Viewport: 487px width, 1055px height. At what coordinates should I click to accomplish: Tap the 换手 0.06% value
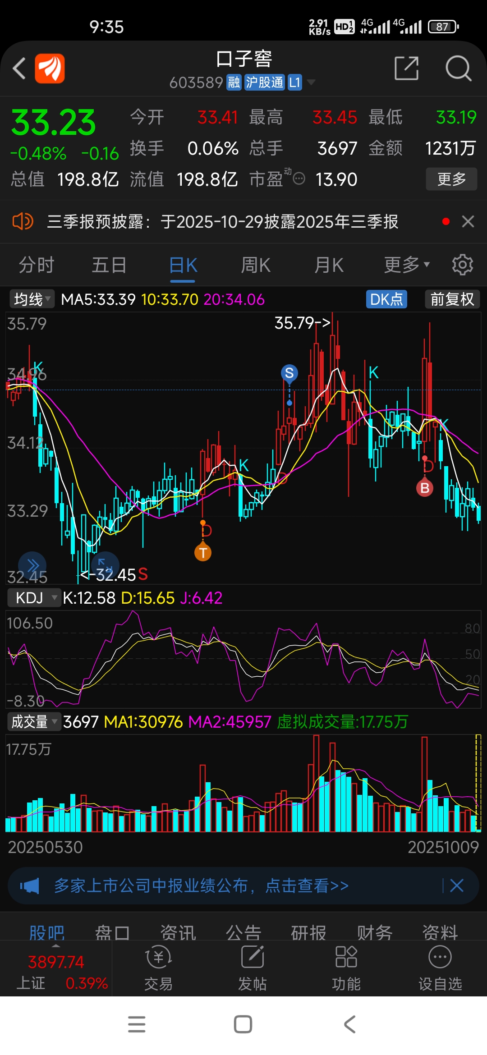pyautogui.click(x=213, y=148)
